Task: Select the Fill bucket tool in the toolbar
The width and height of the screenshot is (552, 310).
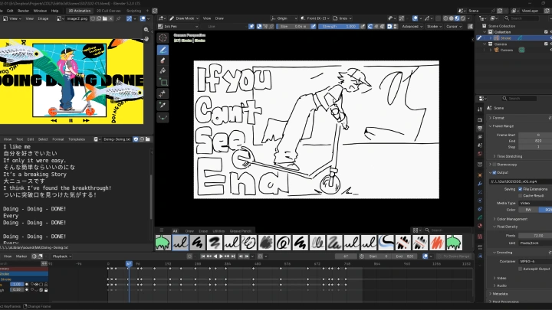Action: click(163, 70)
